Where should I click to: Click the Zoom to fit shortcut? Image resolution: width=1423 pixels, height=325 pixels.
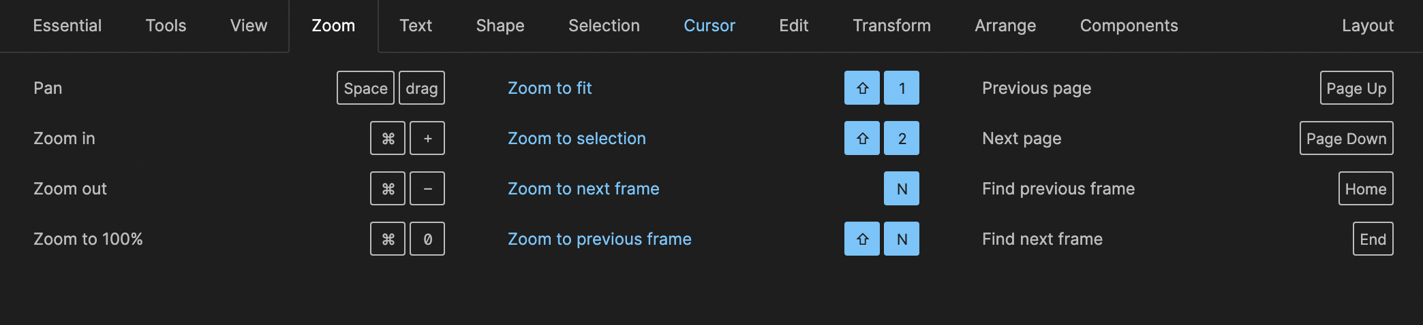click(x=549, y=88)
